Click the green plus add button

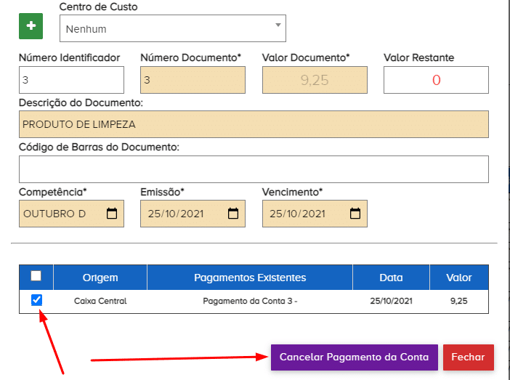pyautogui.click(x=31, y=26)
